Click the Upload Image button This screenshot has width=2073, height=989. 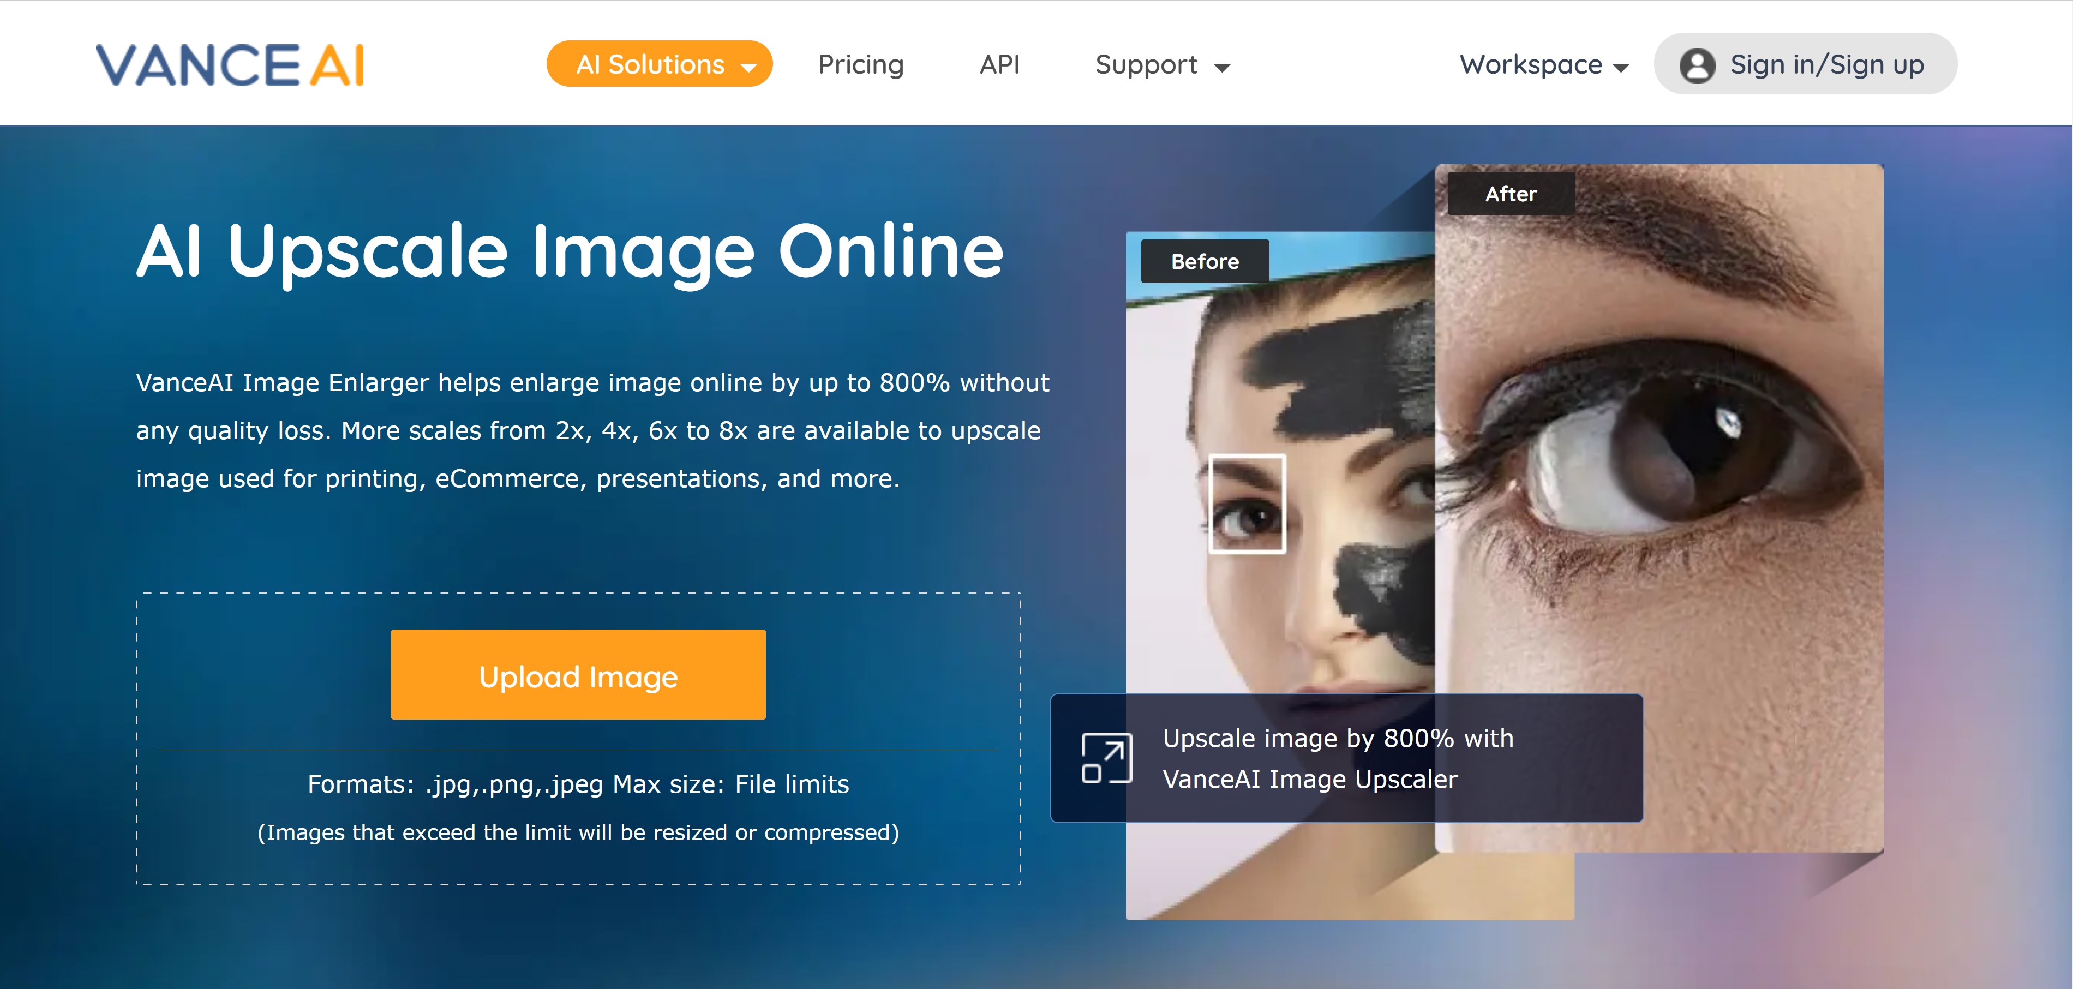578,674
